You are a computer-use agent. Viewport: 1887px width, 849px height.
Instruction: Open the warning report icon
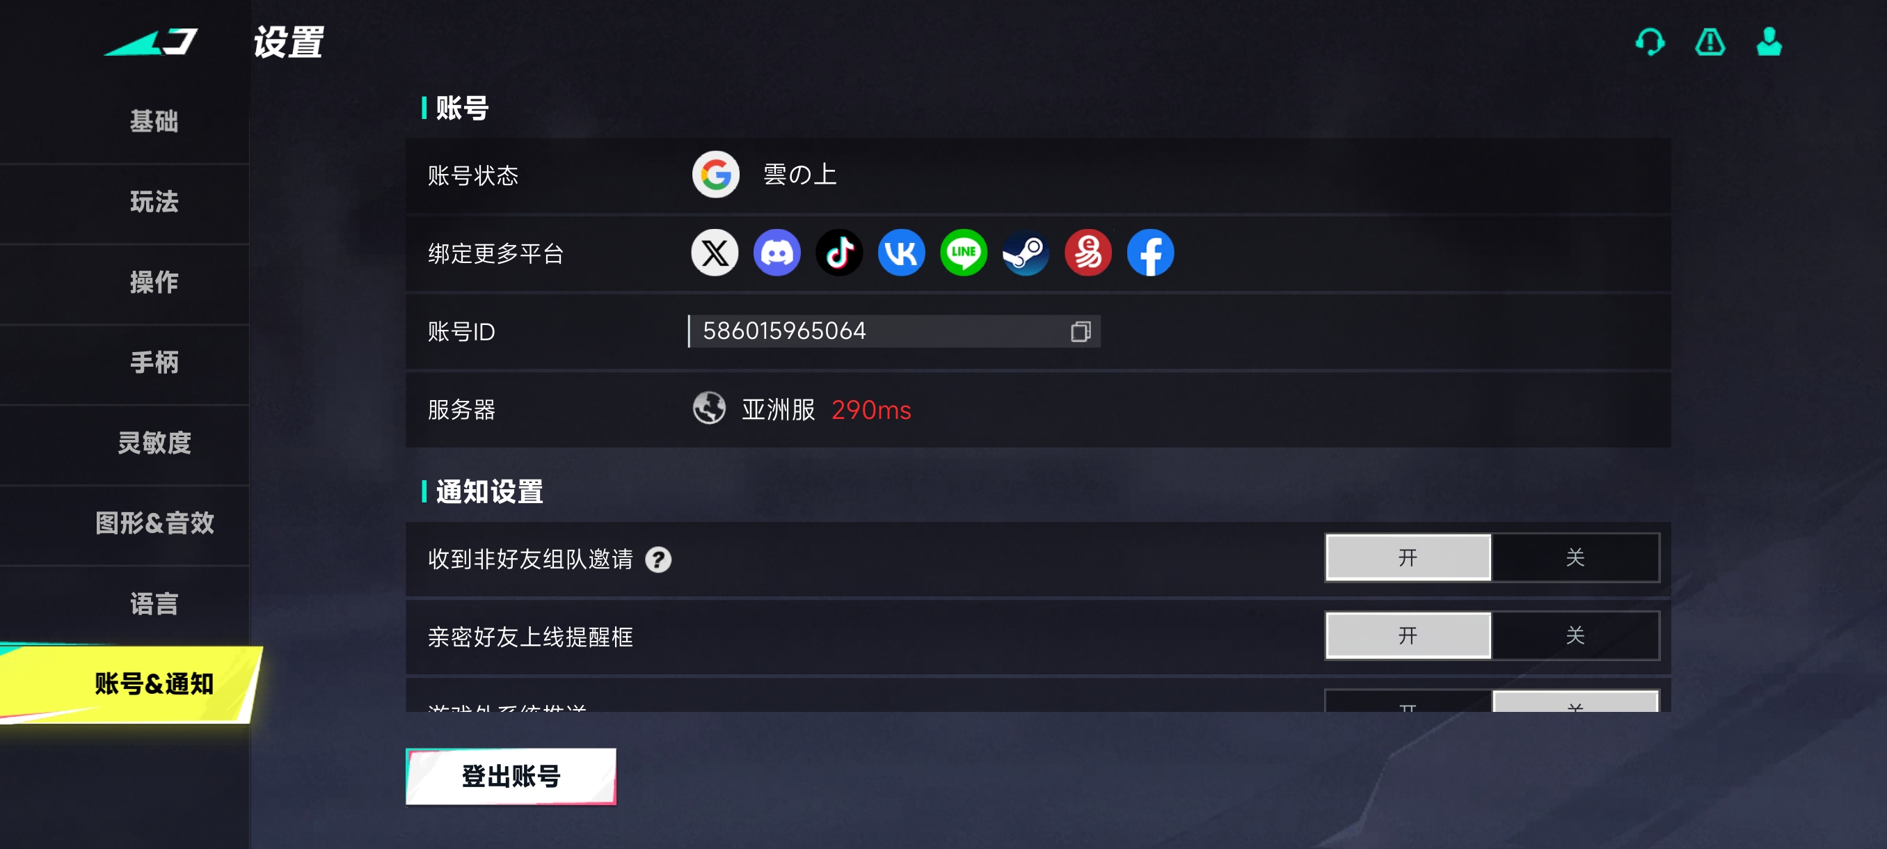pos(1710,42)
